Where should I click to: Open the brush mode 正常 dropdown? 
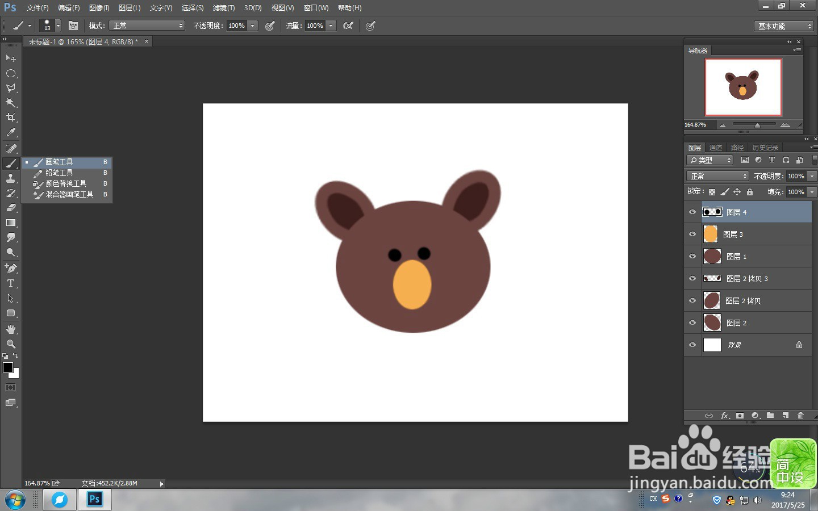point(148,26)
